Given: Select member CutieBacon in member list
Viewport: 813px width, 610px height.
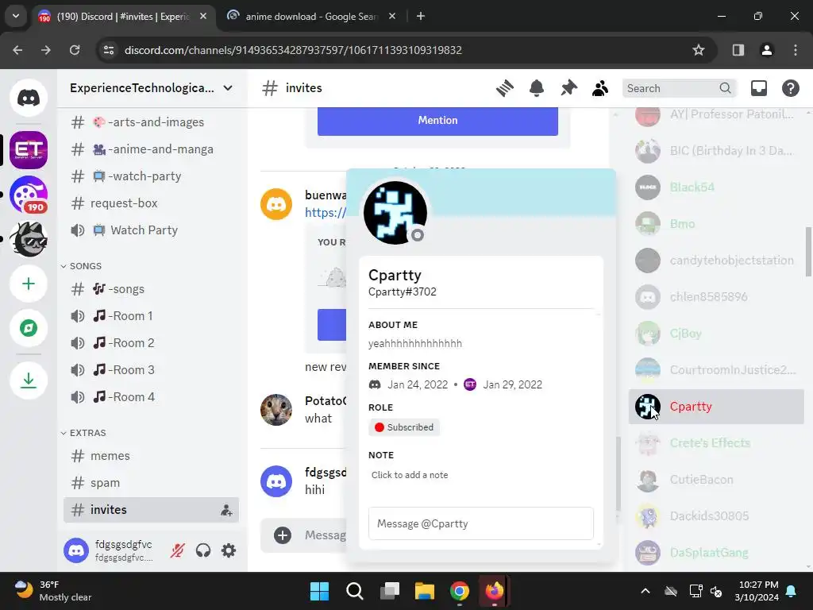Looking at the screenshot, I should tap(716, 480).
